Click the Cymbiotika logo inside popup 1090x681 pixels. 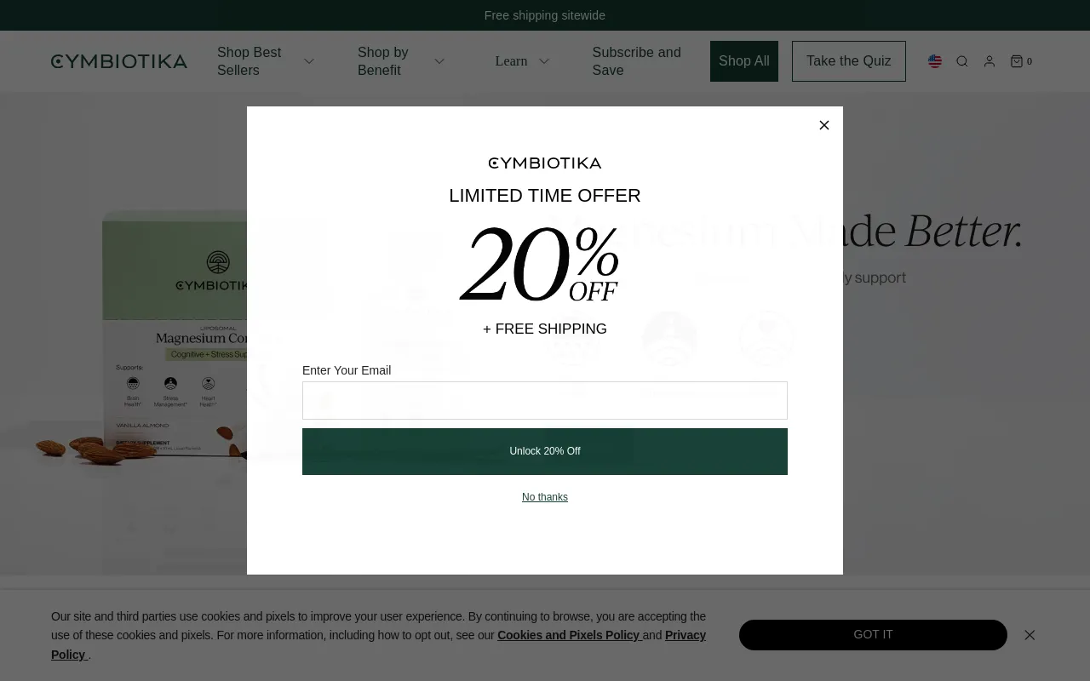click(x=545, y=163)
